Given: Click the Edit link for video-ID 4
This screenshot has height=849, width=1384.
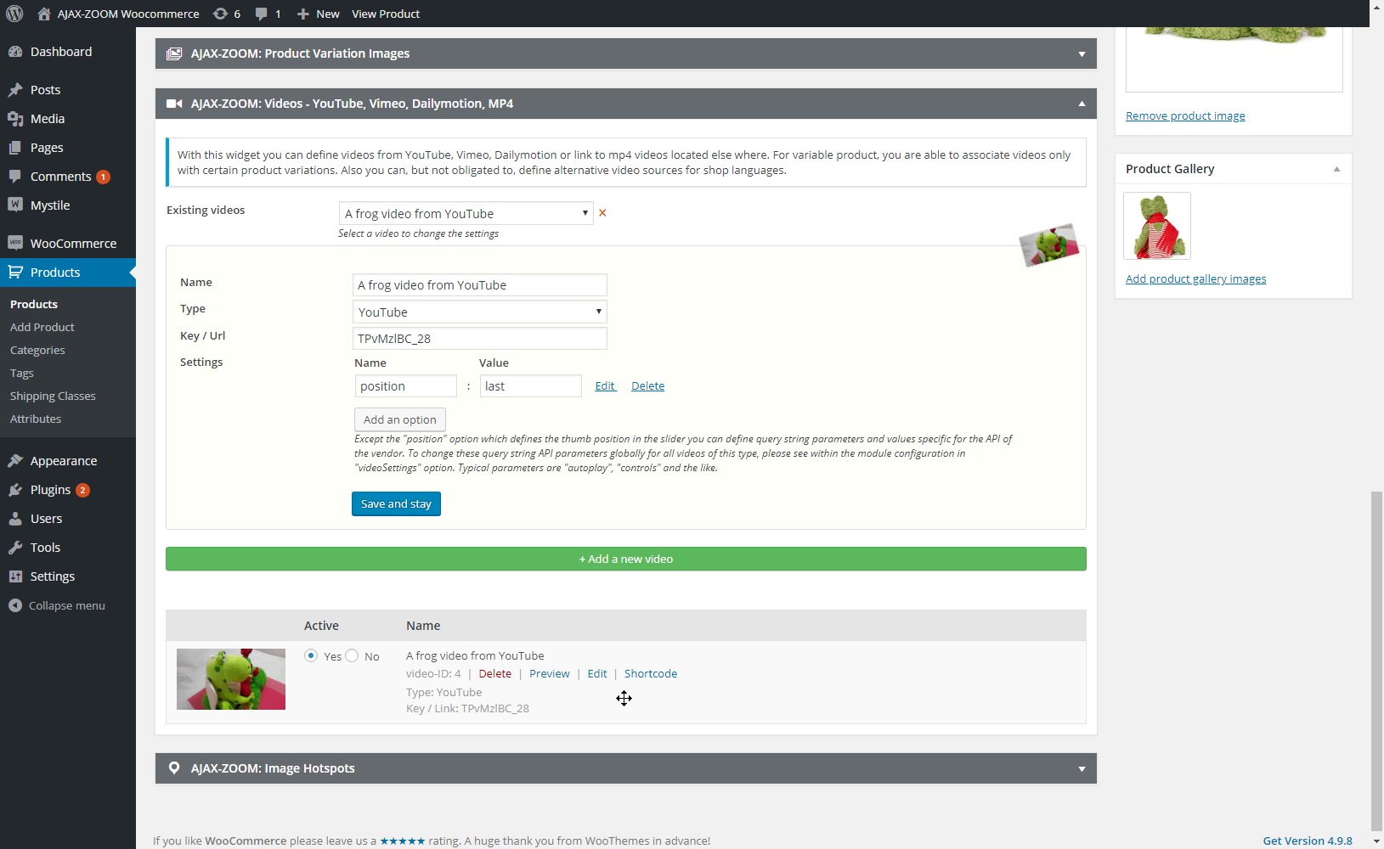Looking at the screenshot, I should [x=597, y=673].
